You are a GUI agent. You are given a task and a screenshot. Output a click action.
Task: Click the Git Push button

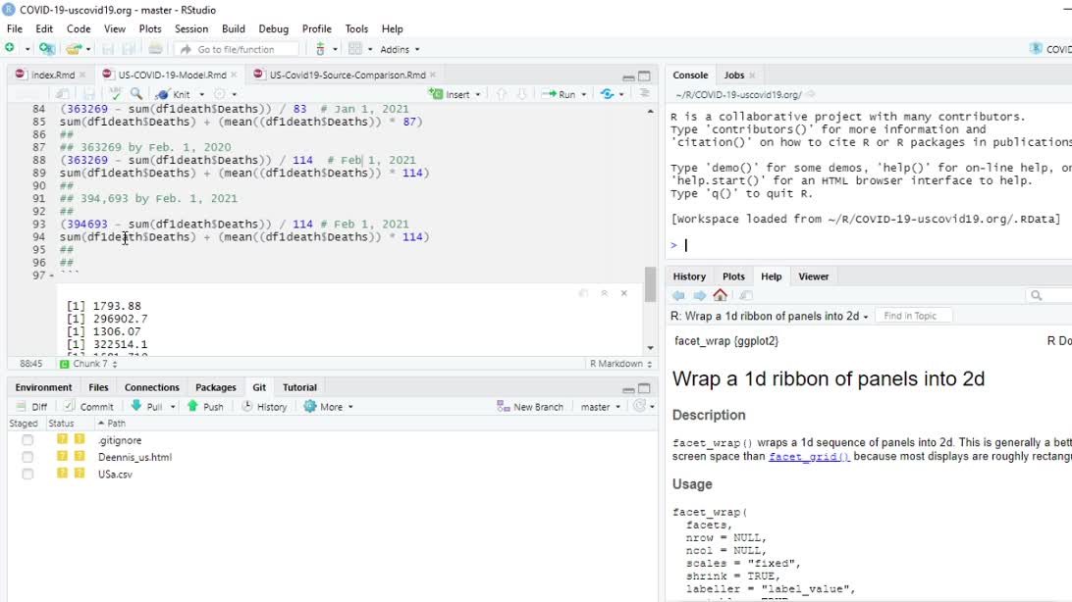[x=206, y=406]
